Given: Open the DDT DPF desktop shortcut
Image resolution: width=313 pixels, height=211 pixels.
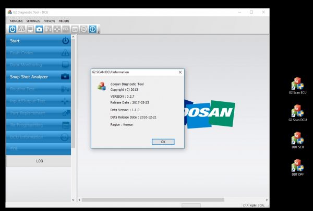Looking at the screenshot, I should [297, 168].
